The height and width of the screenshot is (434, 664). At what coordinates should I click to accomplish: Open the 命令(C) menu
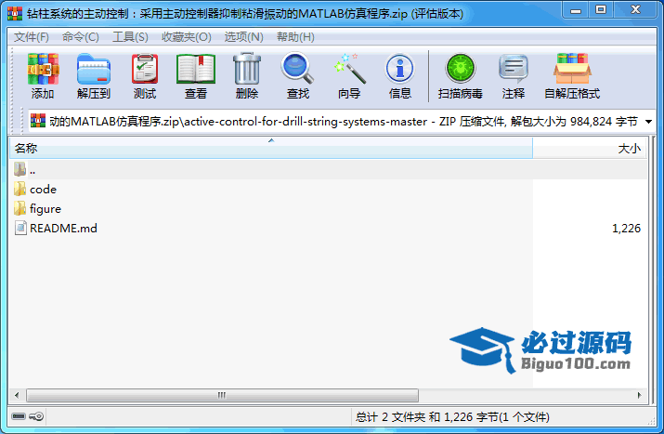[x=81, y=37]
